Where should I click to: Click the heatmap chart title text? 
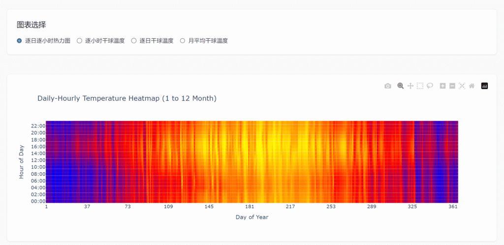(127, 98)
